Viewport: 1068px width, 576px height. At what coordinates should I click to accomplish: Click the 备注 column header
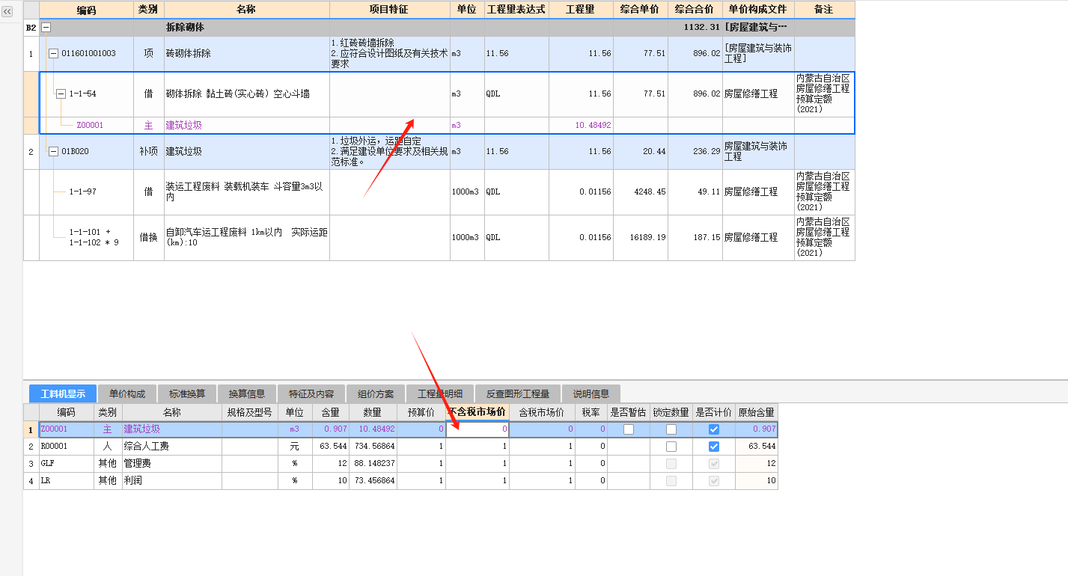[824, 10]
